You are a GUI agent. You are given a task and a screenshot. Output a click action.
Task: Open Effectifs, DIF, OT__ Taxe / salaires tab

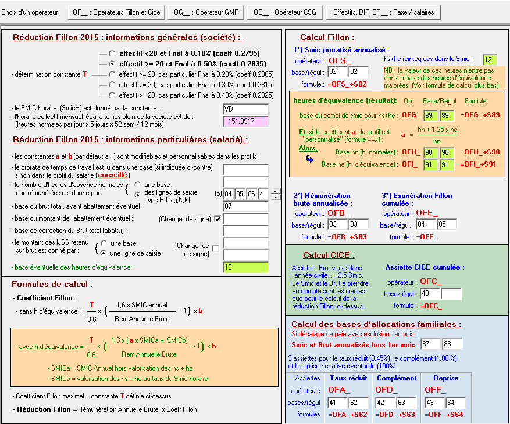383,12
